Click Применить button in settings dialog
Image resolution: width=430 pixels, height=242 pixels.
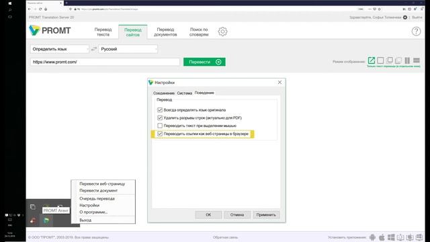[266, 215]
